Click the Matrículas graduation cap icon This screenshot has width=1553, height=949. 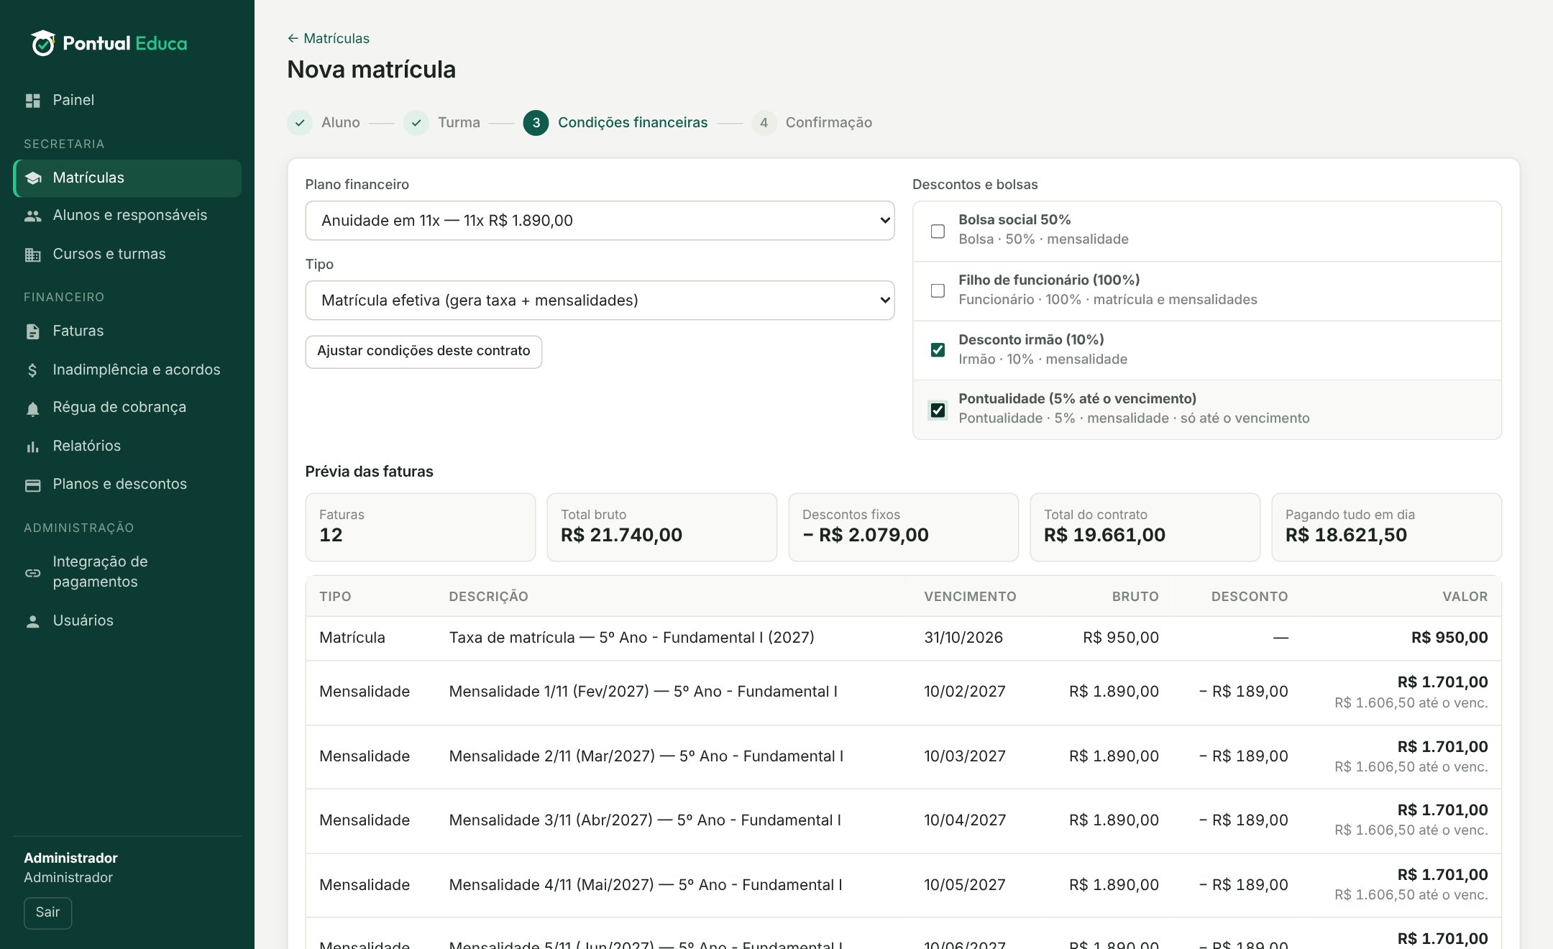click(x=32, y=178)
